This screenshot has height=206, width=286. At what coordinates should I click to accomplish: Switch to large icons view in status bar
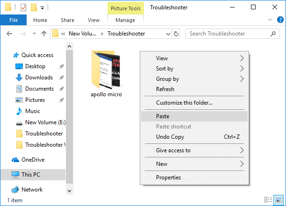pos(279,200)
